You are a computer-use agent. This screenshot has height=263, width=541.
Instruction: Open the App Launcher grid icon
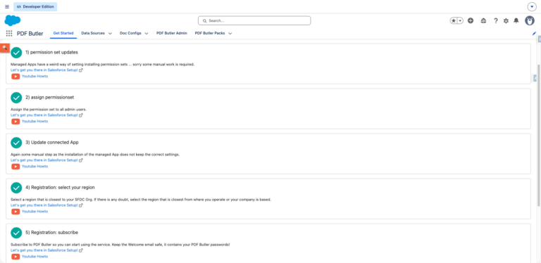9,33
